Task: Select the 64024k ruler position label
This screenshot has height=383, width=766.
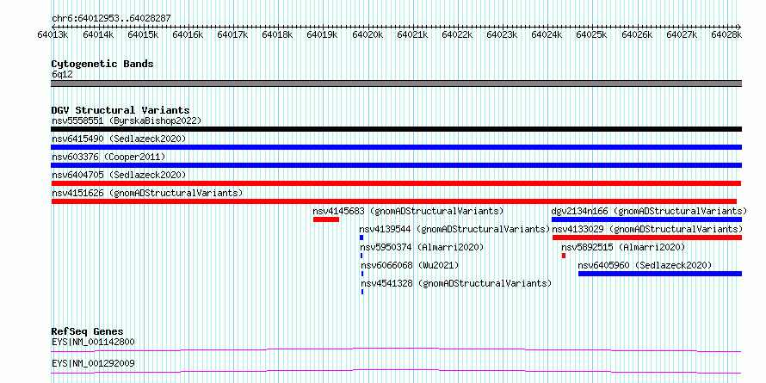Action: [x=547, y=34]
